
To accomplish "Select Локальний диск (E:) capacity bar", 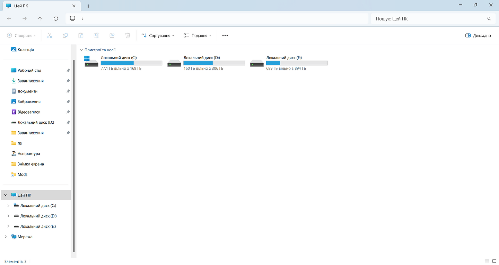I will [297, 63].
